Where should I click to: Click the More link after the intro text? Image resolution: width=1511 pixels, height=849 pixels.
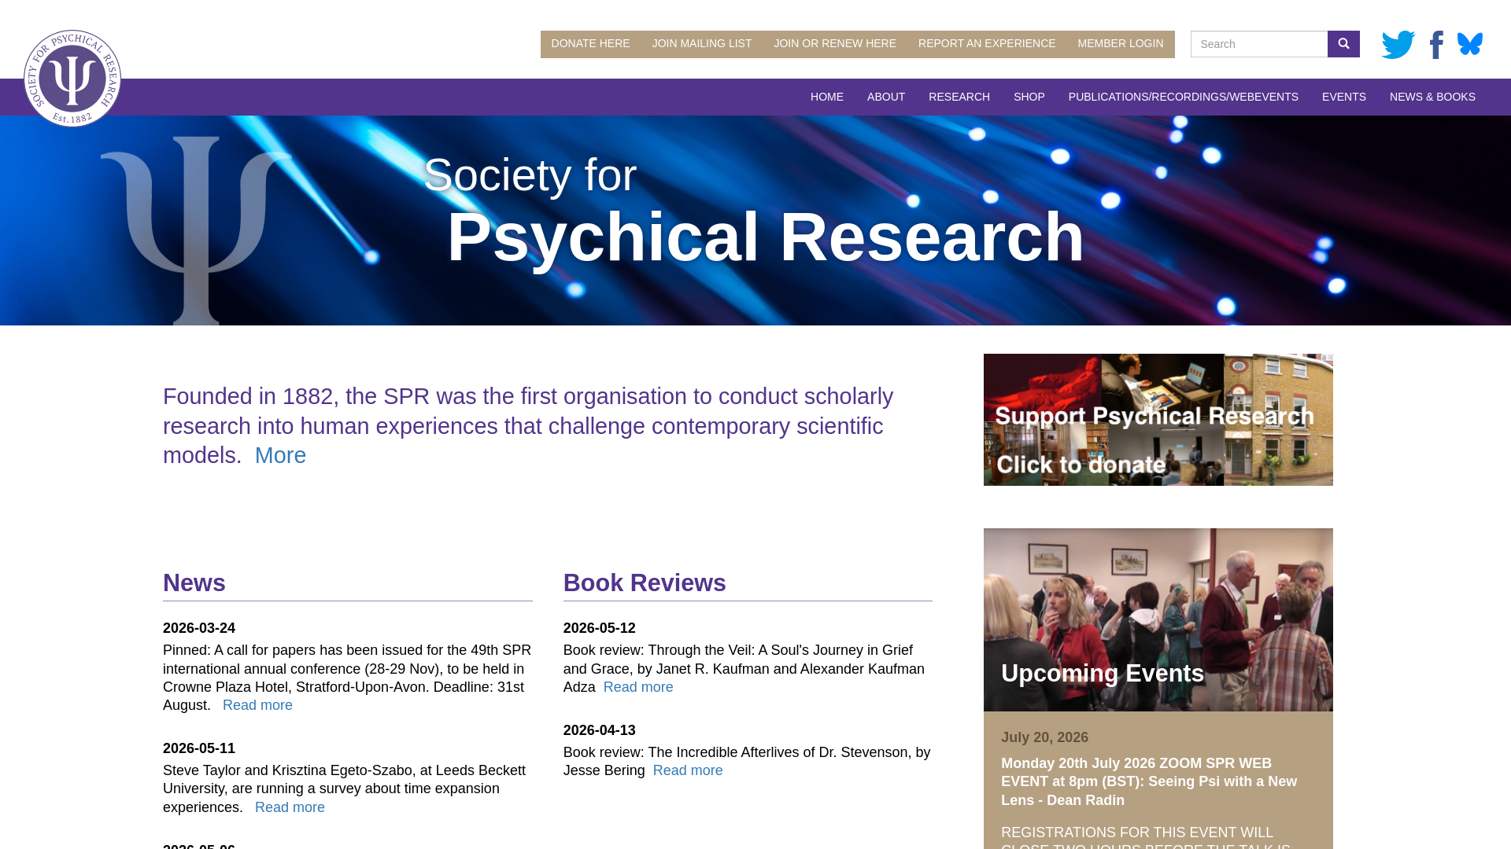click(x=280, y=455)
